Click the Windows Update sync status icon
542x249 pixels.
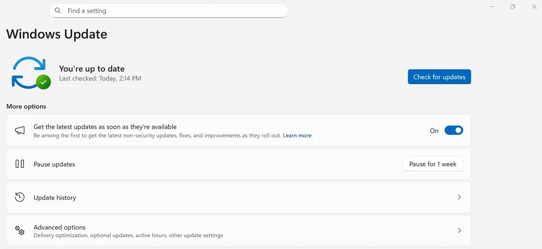coord(31,73)
